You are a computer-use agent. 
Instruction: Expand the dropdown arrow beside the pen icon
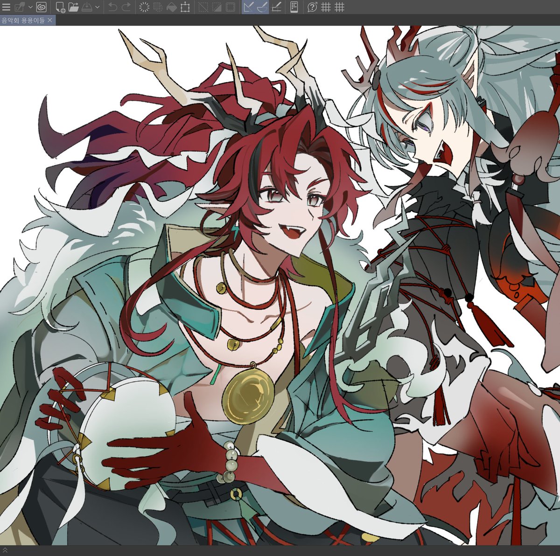(30, 7)
